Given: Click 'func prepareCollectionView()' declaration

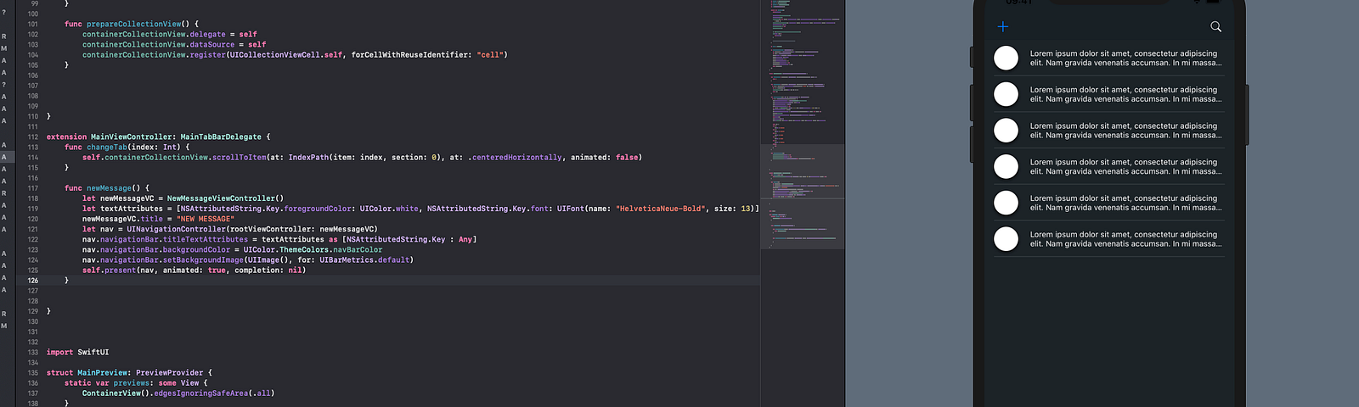Looking at the screenshot, I should (132, 24).
